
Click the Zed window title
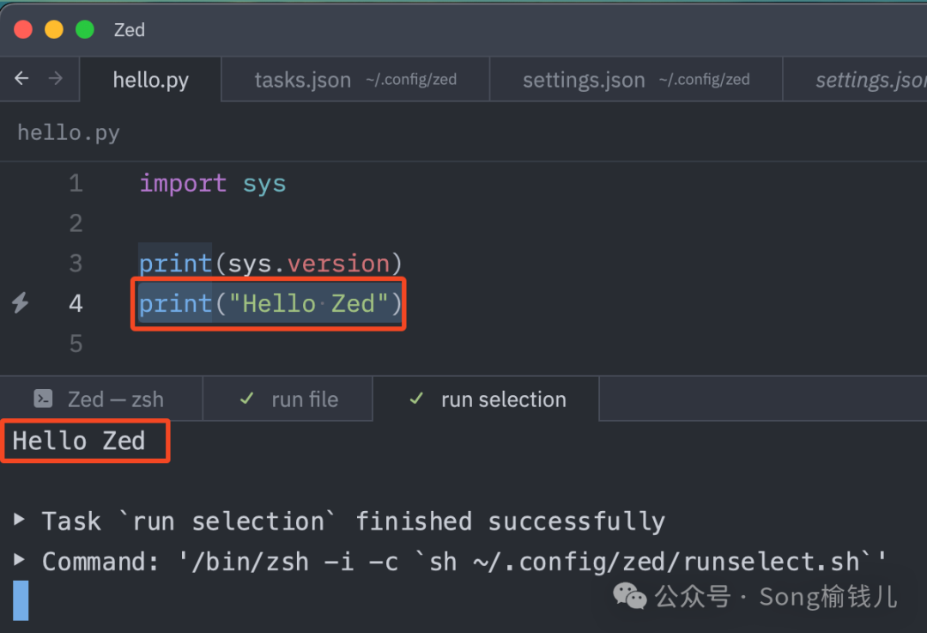point(130,29)
